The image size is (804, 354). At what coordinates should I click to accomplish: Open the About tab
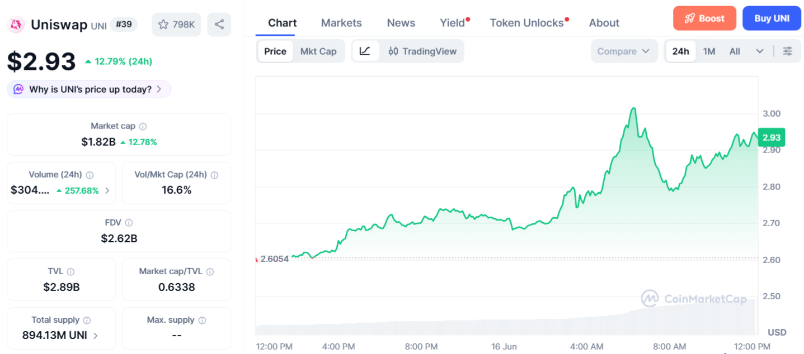pos(604,23)
